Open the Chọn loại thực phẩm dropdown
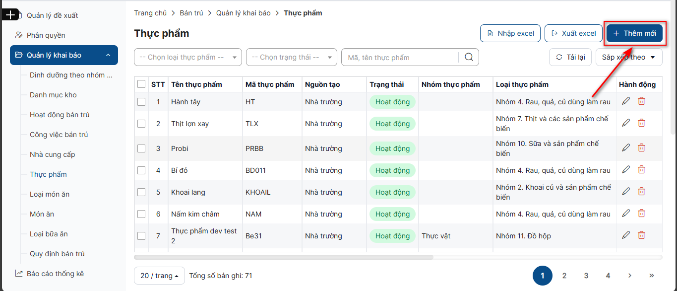 (188, 57)
